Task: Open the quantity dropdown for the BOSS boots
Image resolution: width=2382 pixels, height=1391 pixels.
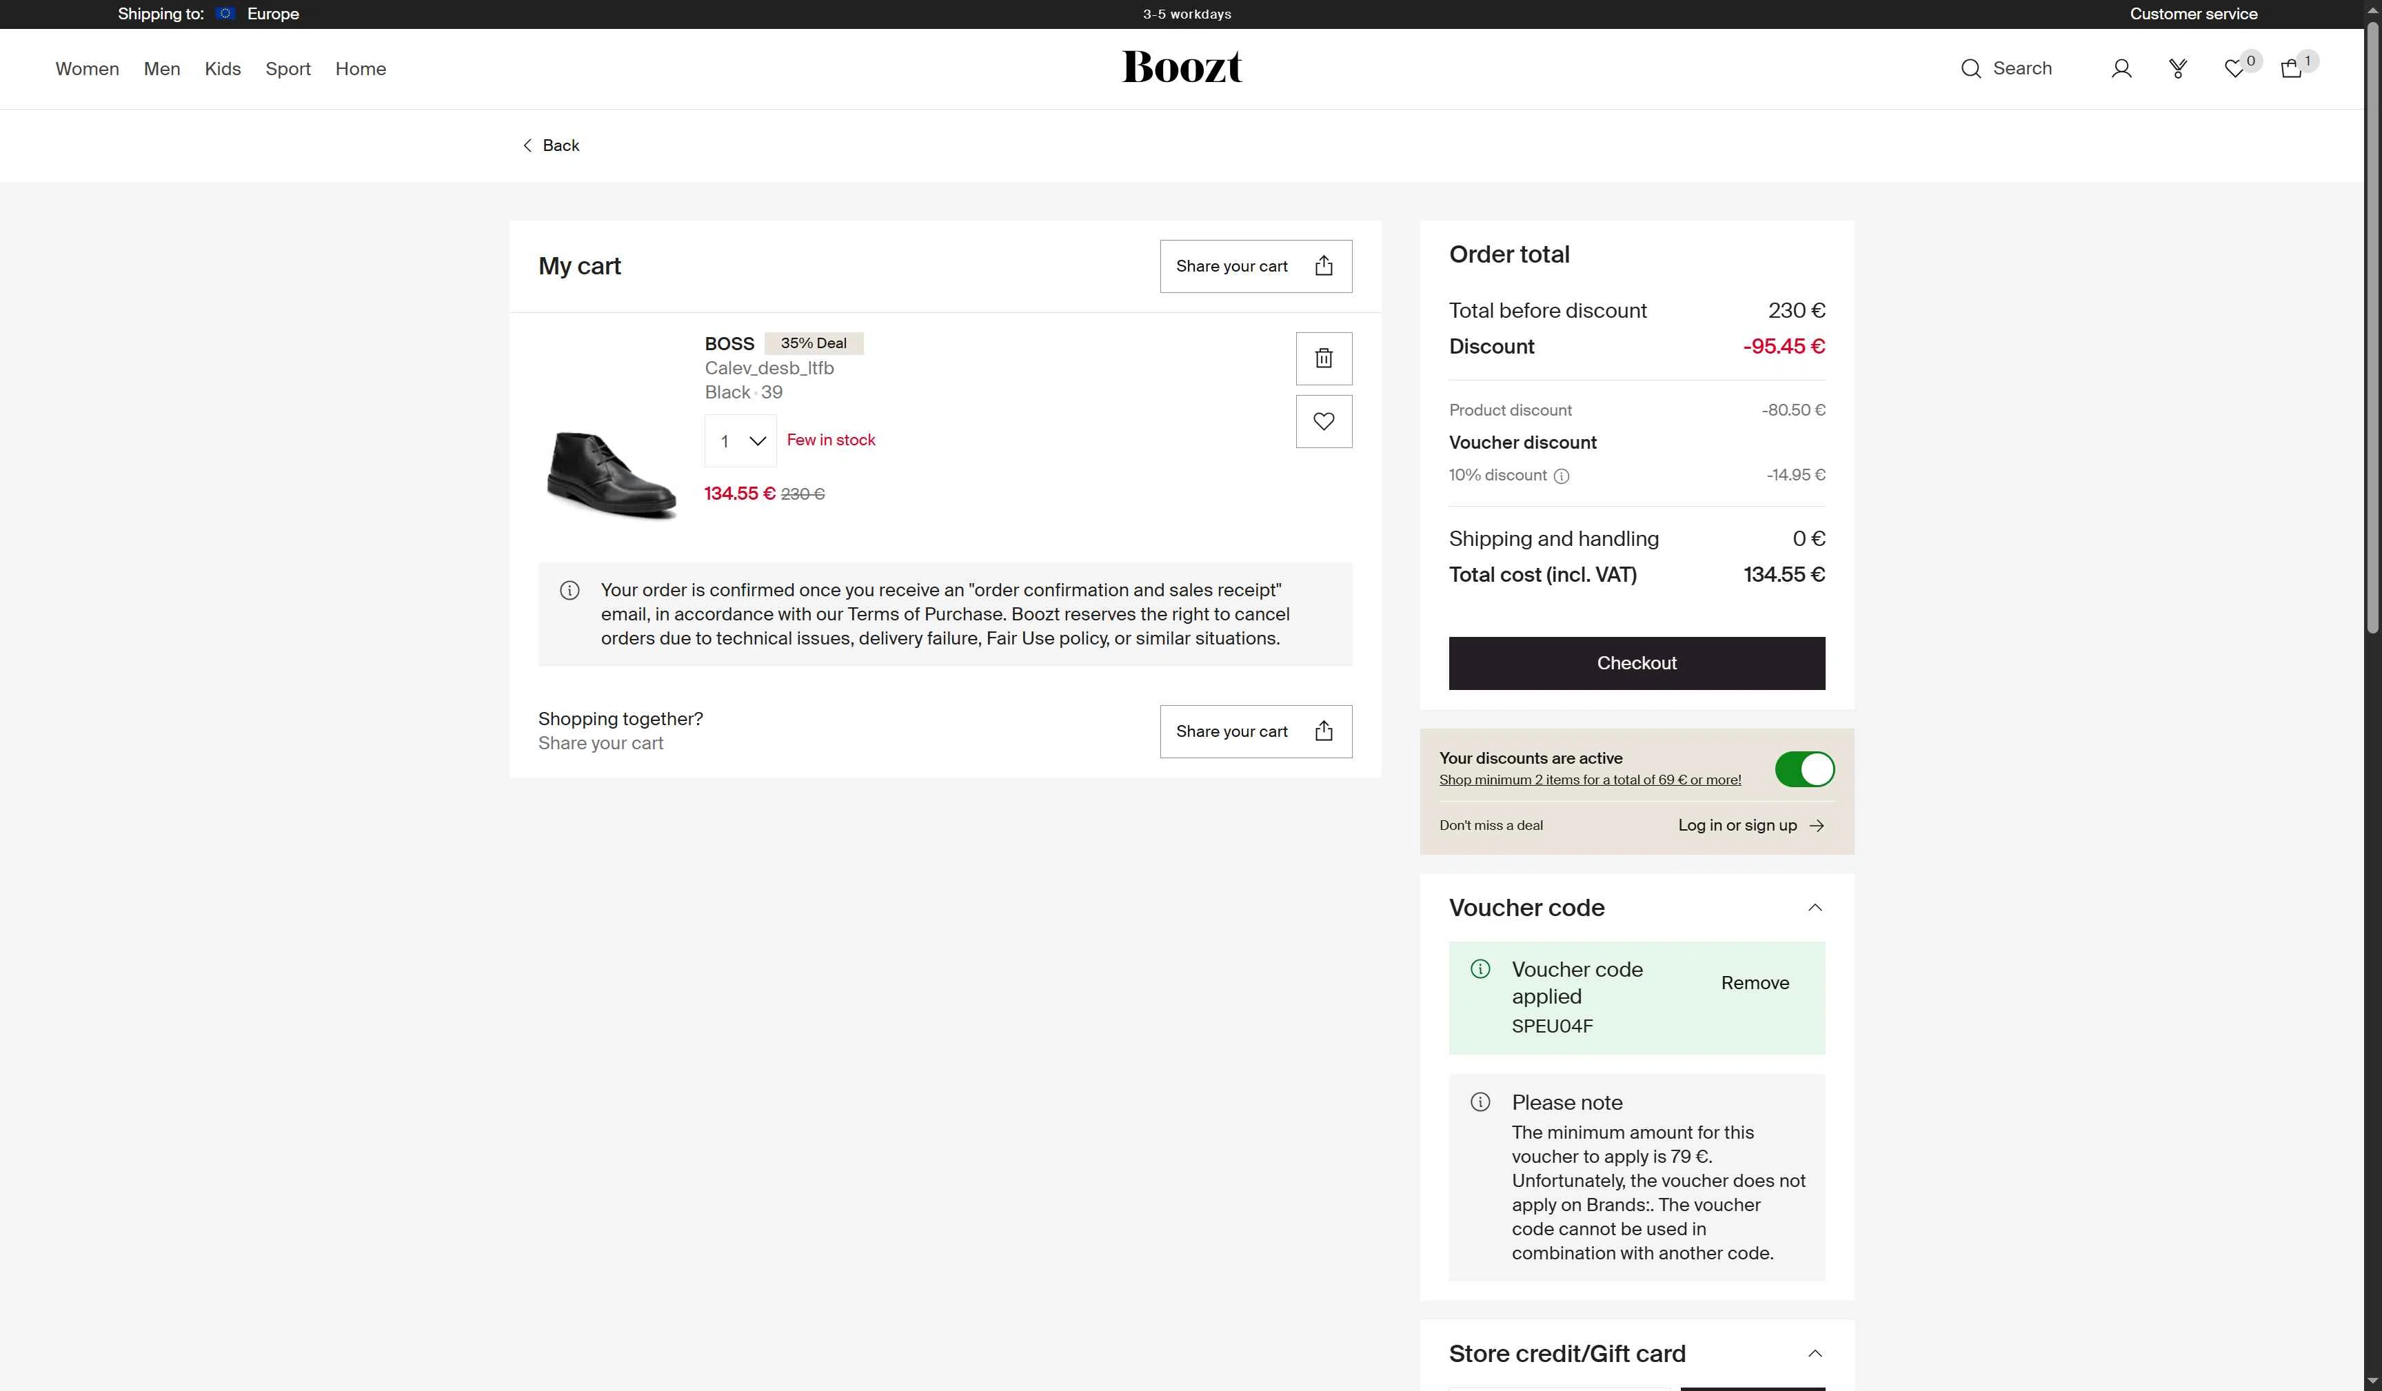Action: pos(740,440)
